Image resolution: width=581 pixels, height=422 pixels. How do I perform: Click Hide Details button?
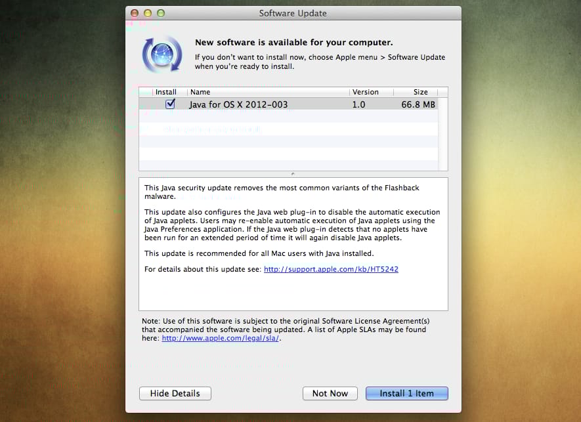point(175,394)
